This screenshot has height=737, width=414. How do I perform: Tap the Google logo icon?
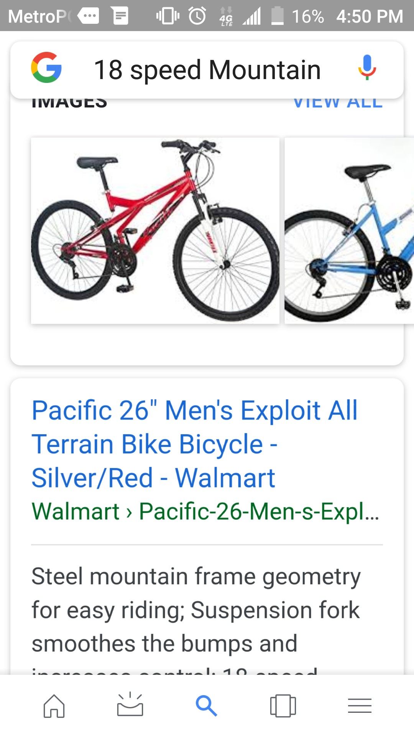[46, 68]
